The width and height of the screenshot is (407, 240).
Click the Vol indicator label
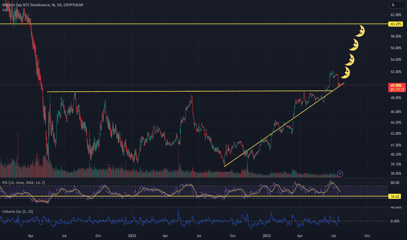pyautogui.click(x=5, y=10)
